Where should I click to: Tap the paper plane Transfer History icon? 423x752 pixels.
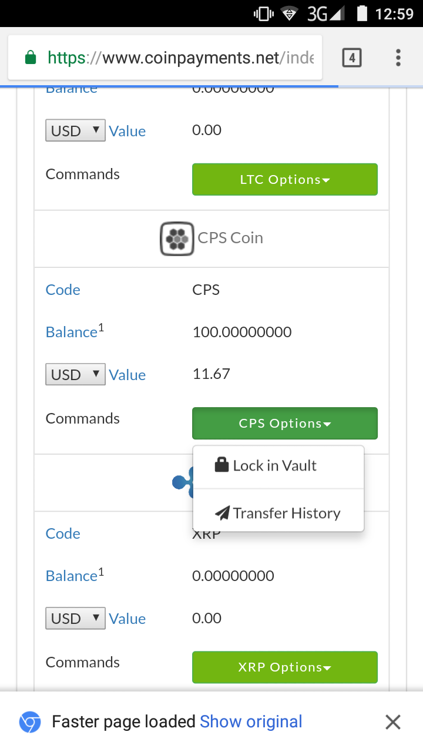222,513
